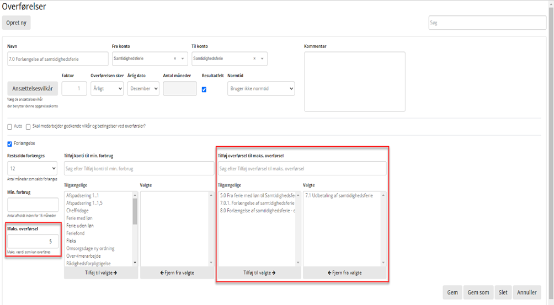Expand the Restsaldo forlænges dropdown
This screenshot has height=305, width=554.
coord(32,168)
